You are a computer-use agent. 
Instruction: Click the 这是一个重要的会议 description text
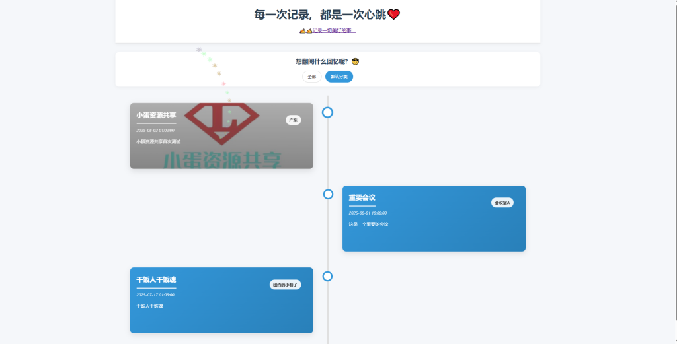coord(368,224)
